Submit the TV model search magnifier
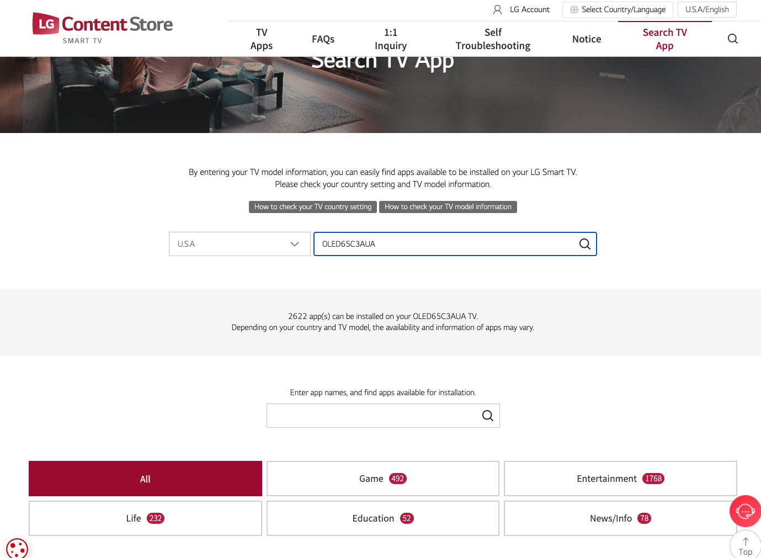Viewport: 761px width, 558px height. click(585, 244)
